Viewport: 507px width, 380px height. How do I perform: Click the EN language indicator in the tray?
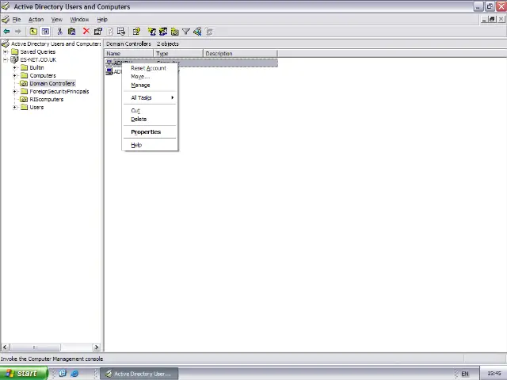465,374
